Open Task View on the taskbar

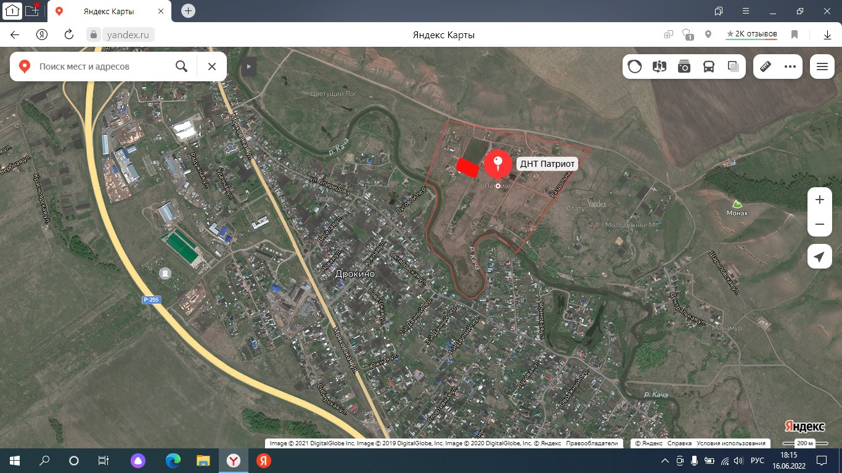coord(104,461)
